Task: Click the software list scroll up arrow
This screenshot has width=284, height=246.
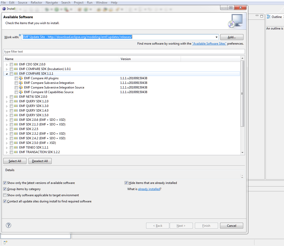Action: click(x=242, y=58)
